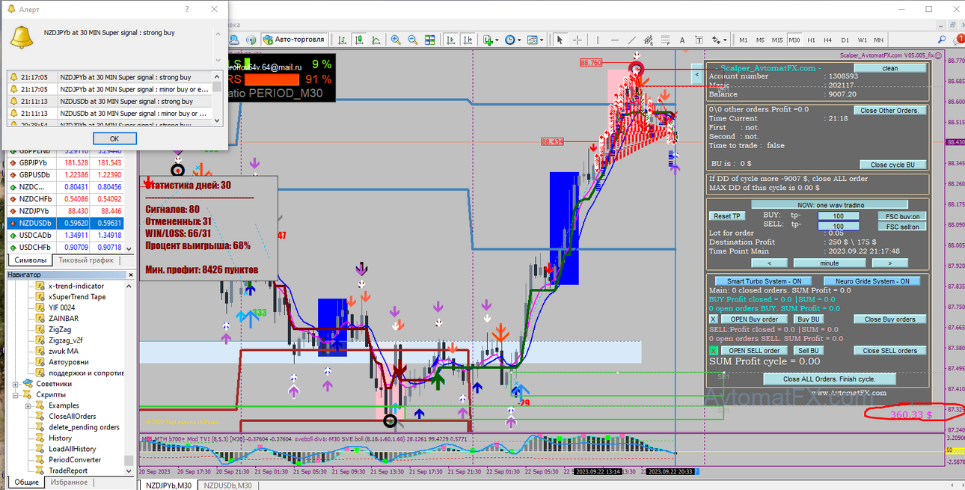Switch timeframe to MN
Screen dimensions: 965x490
tap(878, 40)
